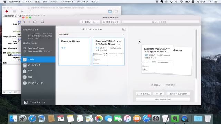Open the ノート menu in the menu bar
The image size is (221, 124).
[54, 2]
